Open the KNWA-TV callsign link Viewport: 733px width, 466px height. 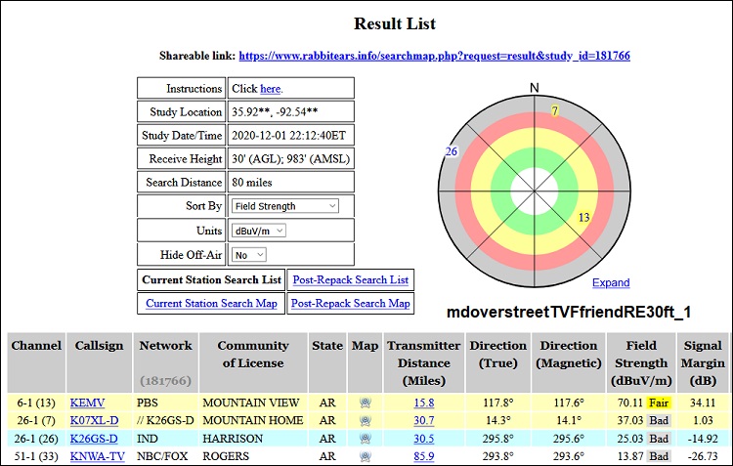pos(97,456)
